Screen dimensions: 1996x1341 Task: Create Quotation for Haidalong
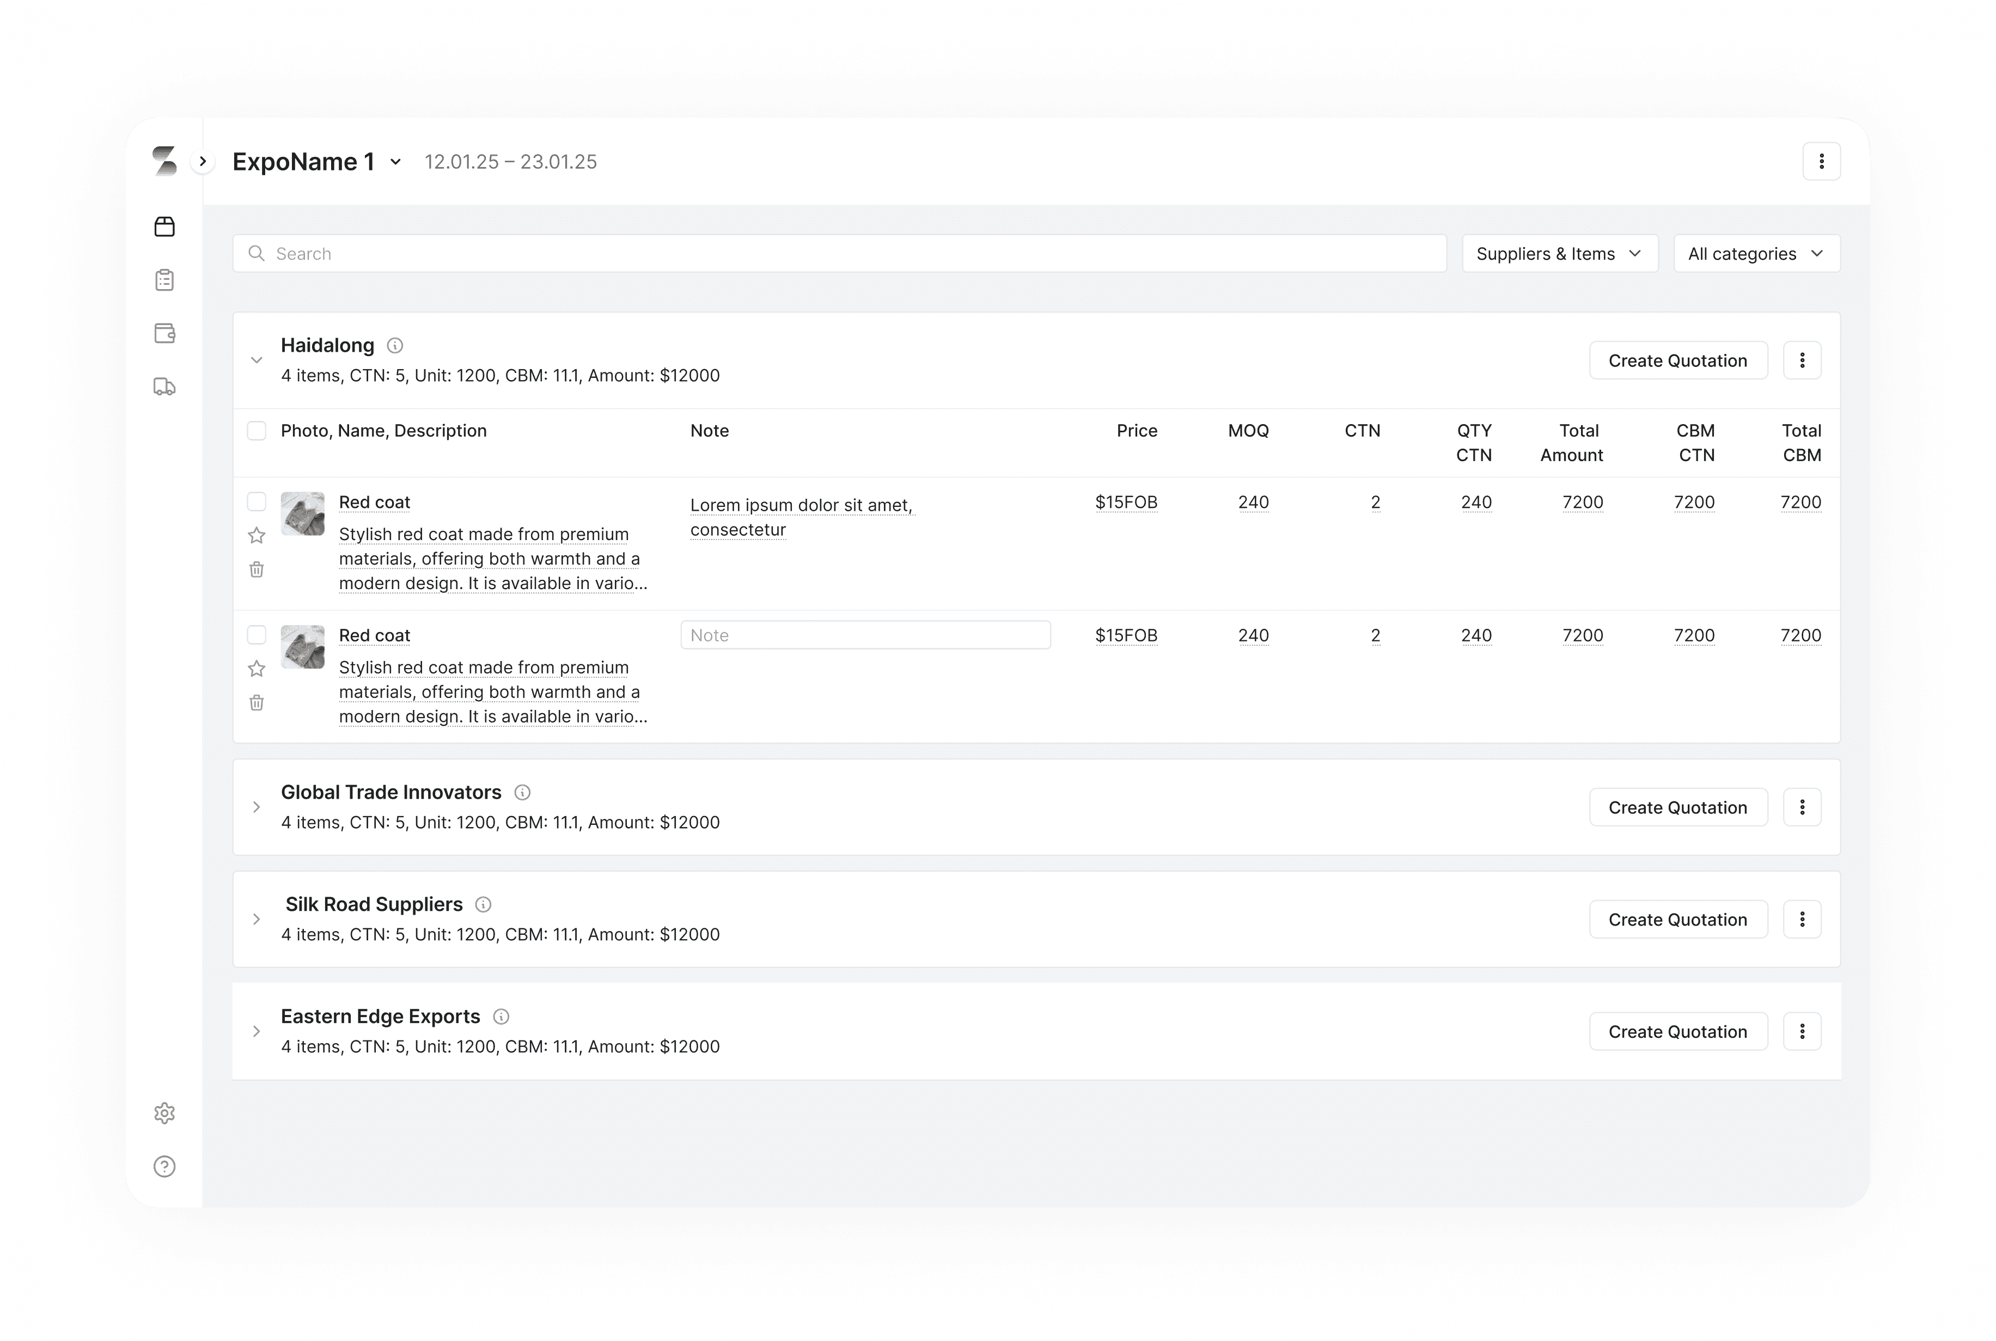click(x=1678, y=361)
